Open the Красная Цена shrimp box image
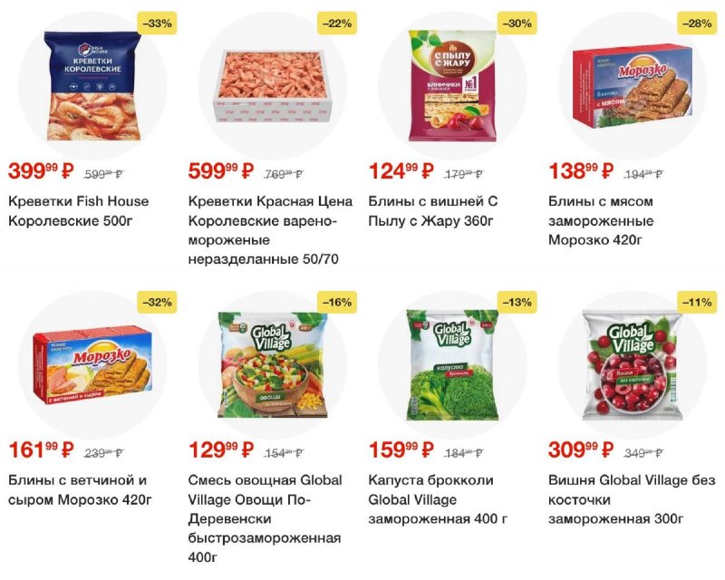 [273, 87]
